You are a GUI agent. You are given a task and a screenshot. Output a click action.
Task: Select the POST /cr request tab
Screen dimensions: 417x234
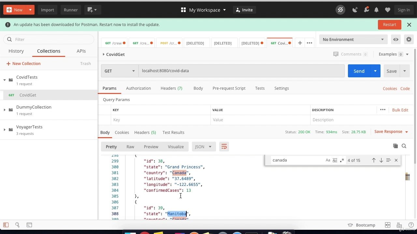pyautogui.click(x=170, y=43)
